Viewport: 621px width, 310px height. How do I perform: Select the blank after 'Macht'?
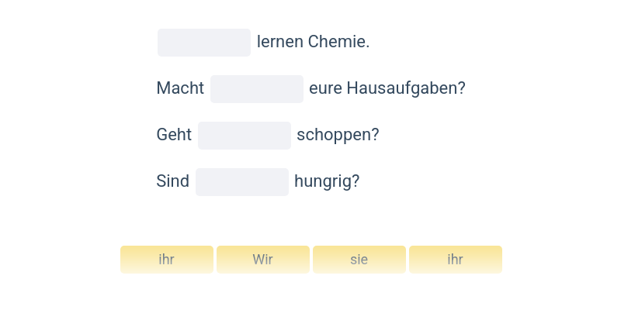[x=257, y=89]
